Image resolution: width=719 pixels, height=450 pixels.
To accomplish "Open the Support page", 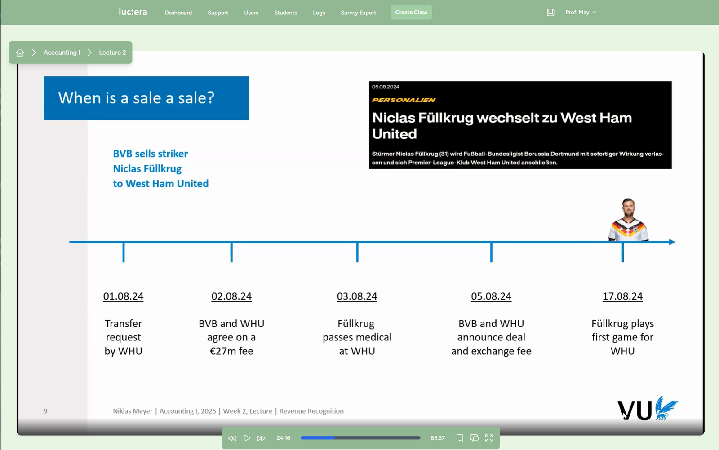I will (x=218, y=13).
